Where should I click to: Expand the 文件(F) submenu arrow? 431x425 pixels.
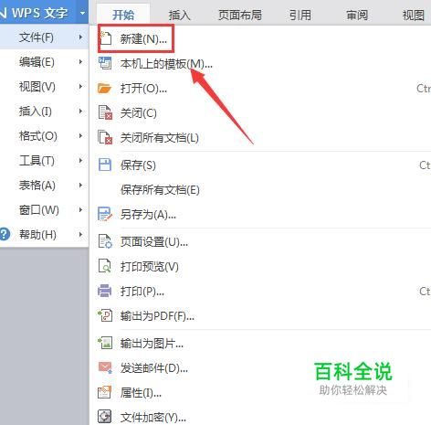tap(80, 37)
